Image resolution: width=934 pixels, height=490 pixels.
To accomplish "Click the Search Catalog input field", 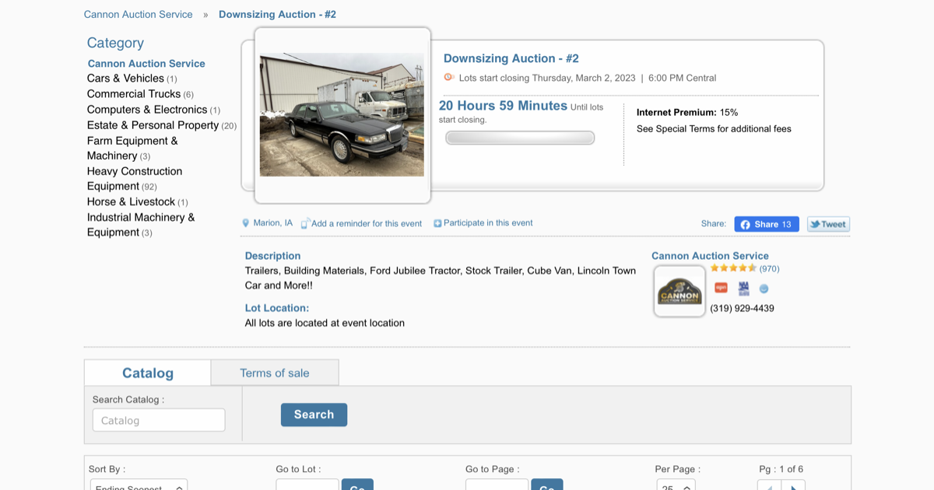I will (x=159, y=420).
